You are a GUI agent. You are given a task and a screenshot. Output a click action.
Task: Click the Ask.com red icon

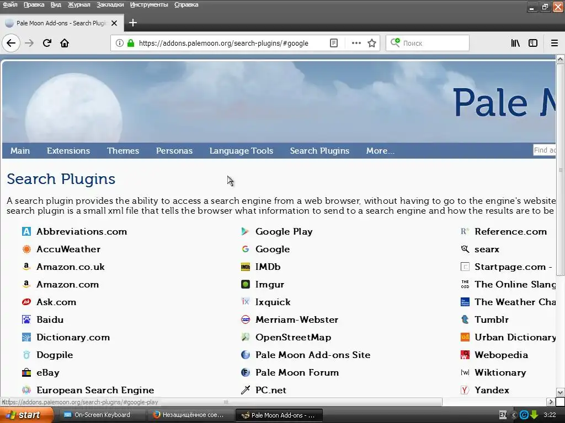26,302
